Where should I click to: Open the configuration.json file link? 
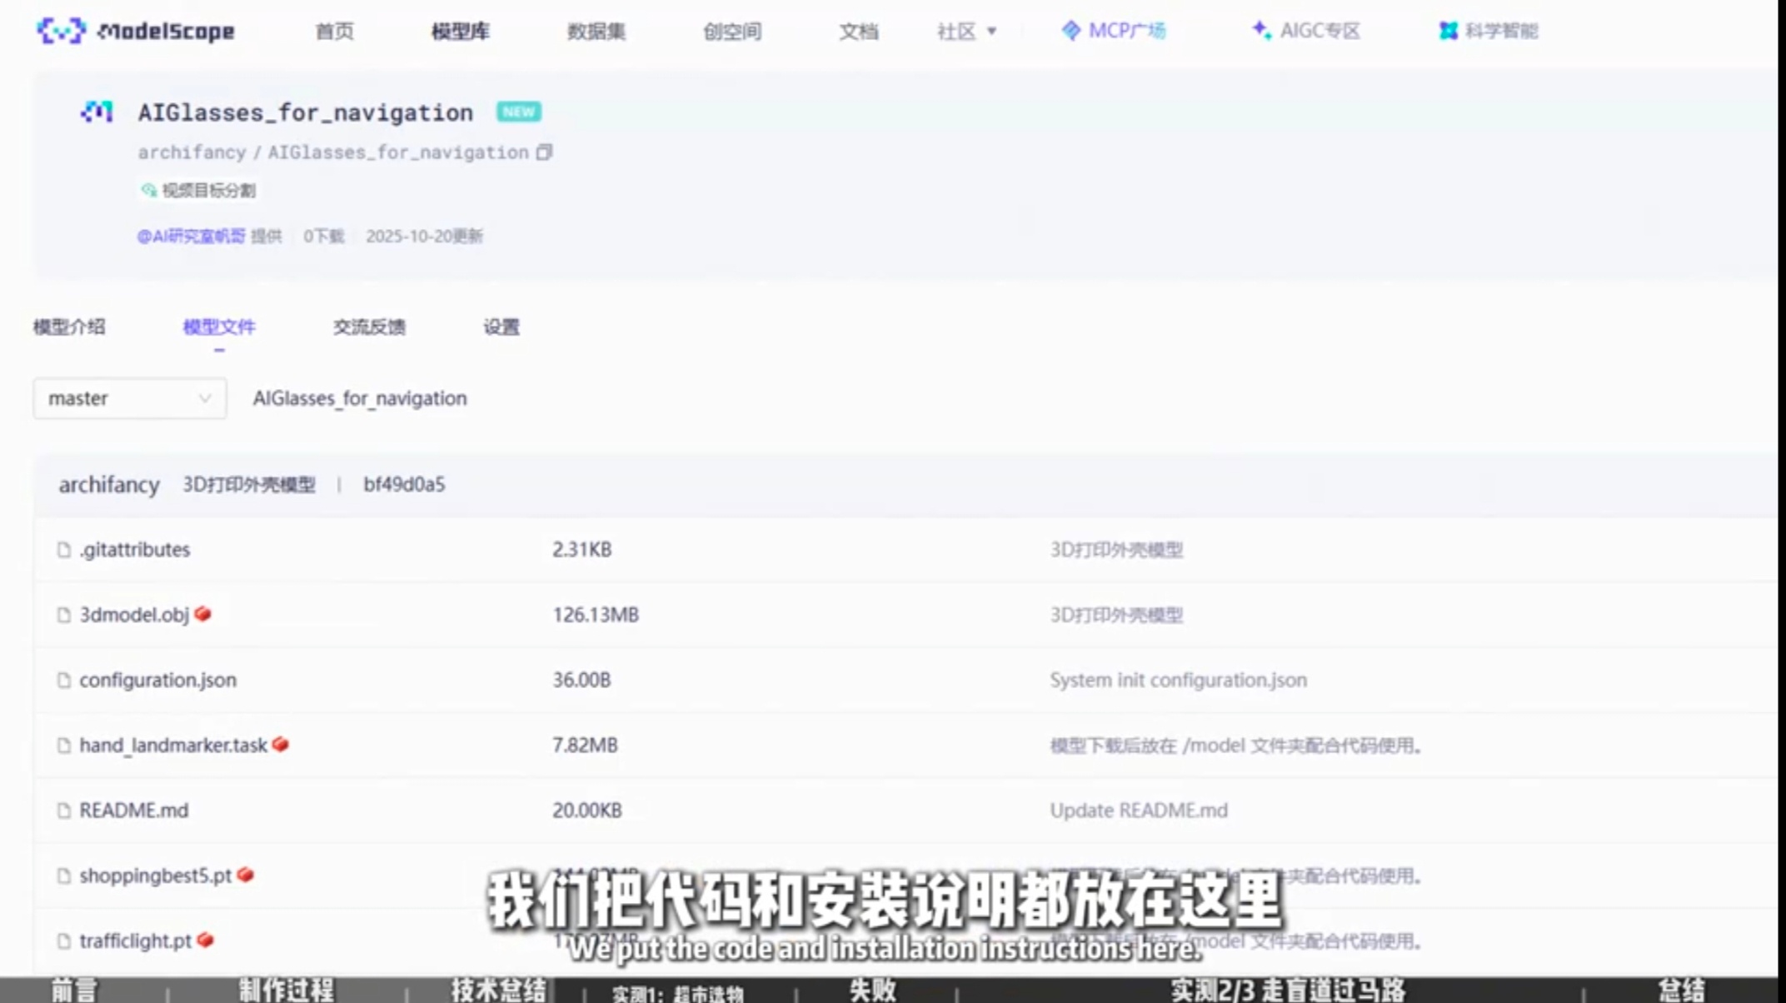(157, 680)
